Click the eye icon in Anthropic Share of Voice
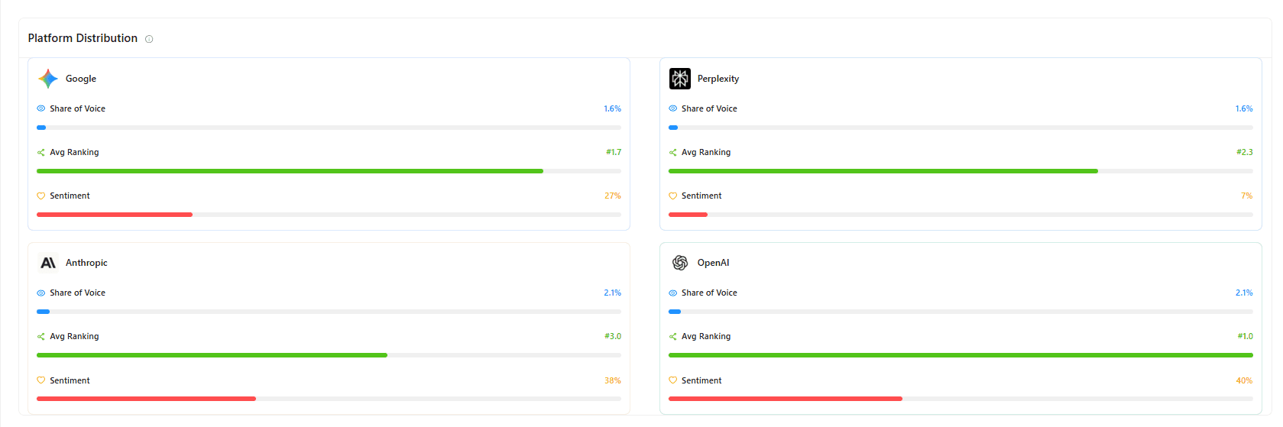This screenshot has width=1283, height=427. (41, 293)
